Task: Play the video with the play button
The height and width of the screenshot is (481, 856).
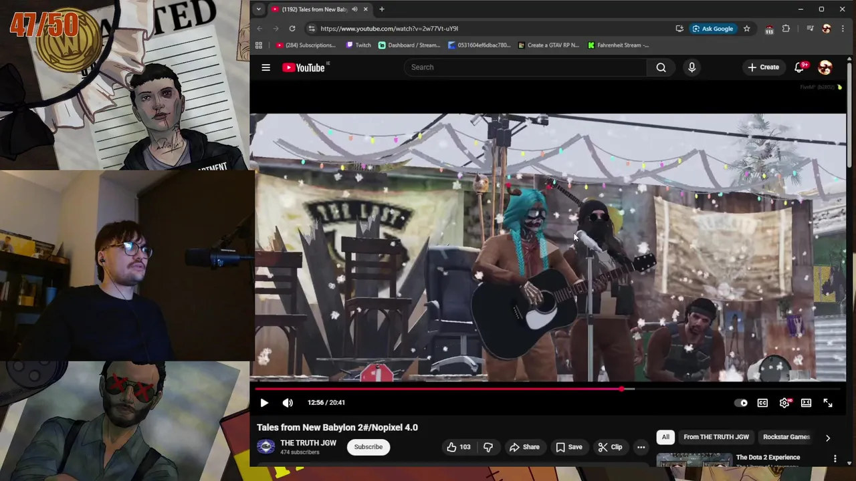Action: (x=264, y=403)
